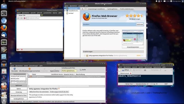Viewport: 184px width, 104px height.
Task: Open 'Einstellungen' menu in Synaptic
Action: (34, 66)
